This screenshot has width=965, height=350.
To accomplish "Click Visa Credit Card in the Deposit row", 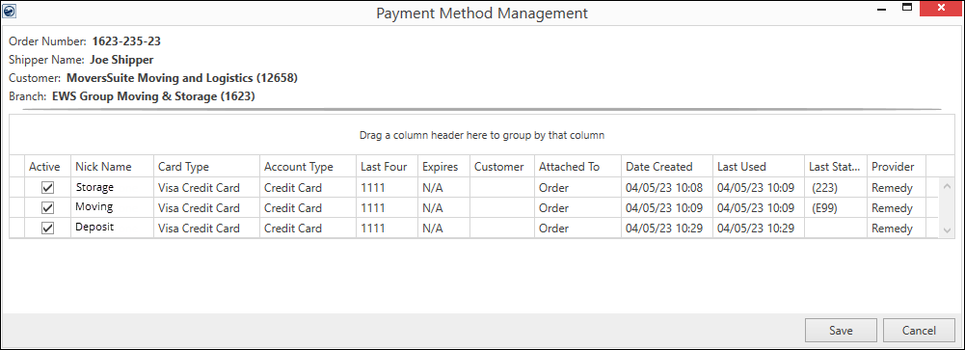I will [x=199, y=229].
